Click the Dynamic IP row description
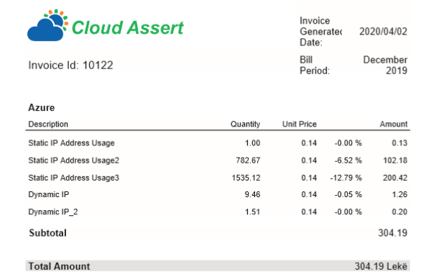 click(49, 194)
